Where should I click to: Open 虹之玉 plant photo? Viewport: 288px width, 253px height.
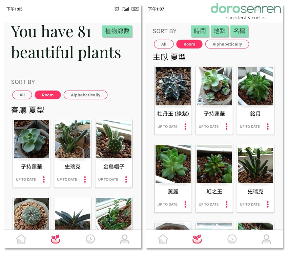click(214, 164)
